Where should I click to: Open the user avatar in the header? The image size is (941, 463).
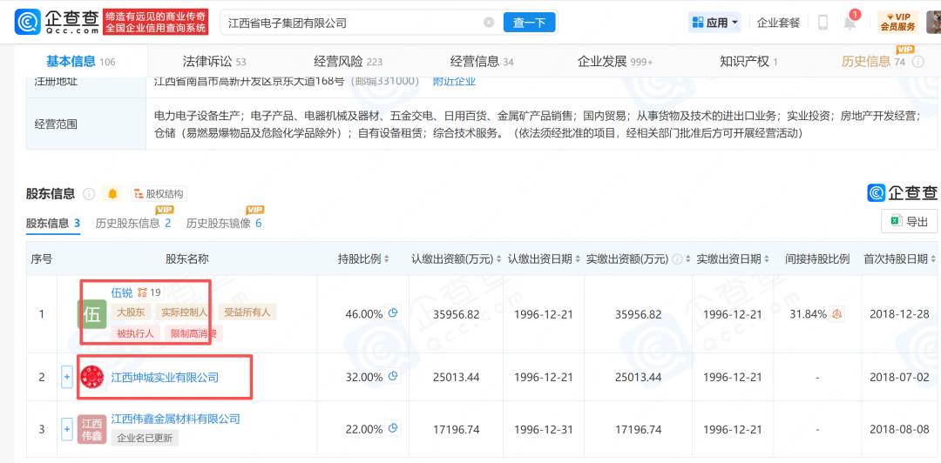coord(934,22)
